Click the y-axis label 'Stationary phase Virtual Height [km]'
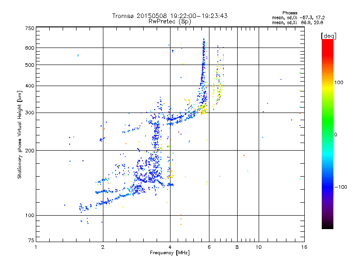Image resolution: width=358 pixels, height=269 pixels. click(20, 135)
